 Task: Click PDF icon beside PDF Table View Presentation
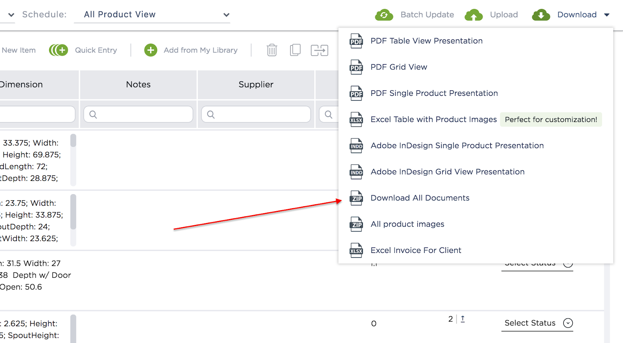(356, 41)
